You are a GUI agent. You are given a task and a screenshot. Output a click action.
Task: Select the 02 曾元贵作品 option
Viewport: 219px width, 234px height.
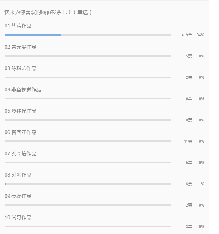tap(20, 47)
